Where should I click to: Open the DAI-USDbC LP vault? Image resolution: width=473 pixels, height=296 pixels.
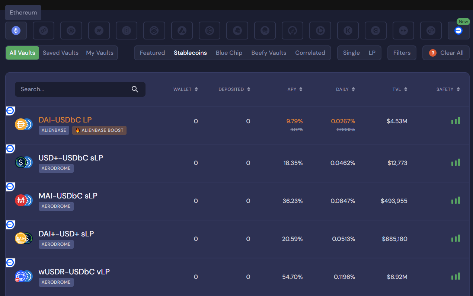(65, 120)
